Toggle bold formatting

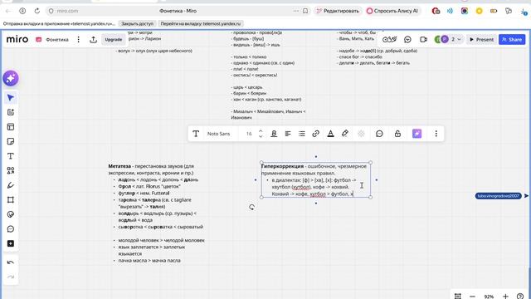tap(274, 134)
